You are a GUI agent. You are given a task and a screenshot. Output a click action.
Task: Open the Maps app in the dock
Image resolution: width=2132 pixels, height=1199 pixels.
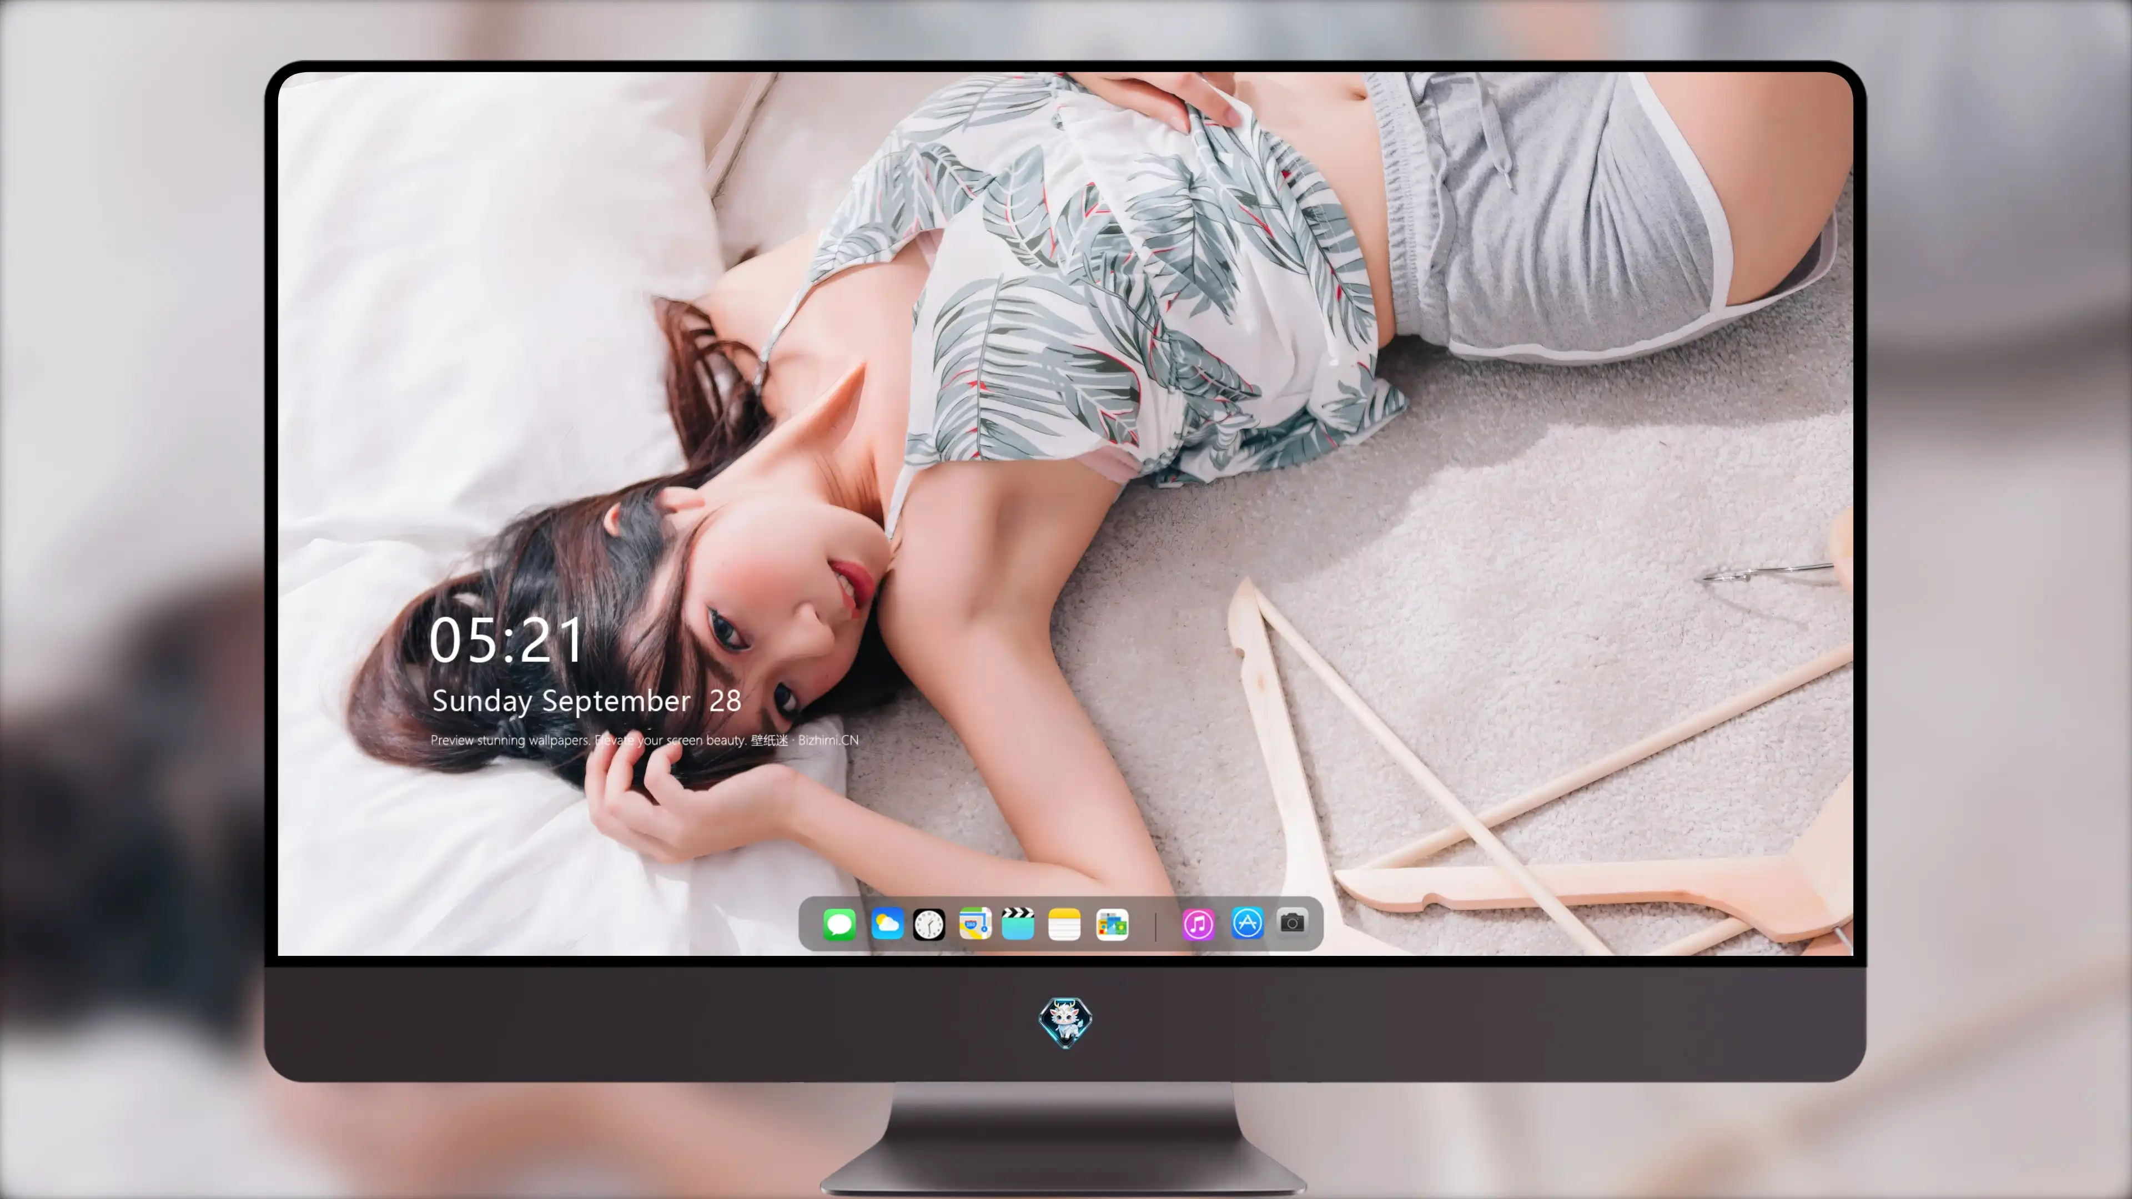pyautogui.click(x=975, y=924)
